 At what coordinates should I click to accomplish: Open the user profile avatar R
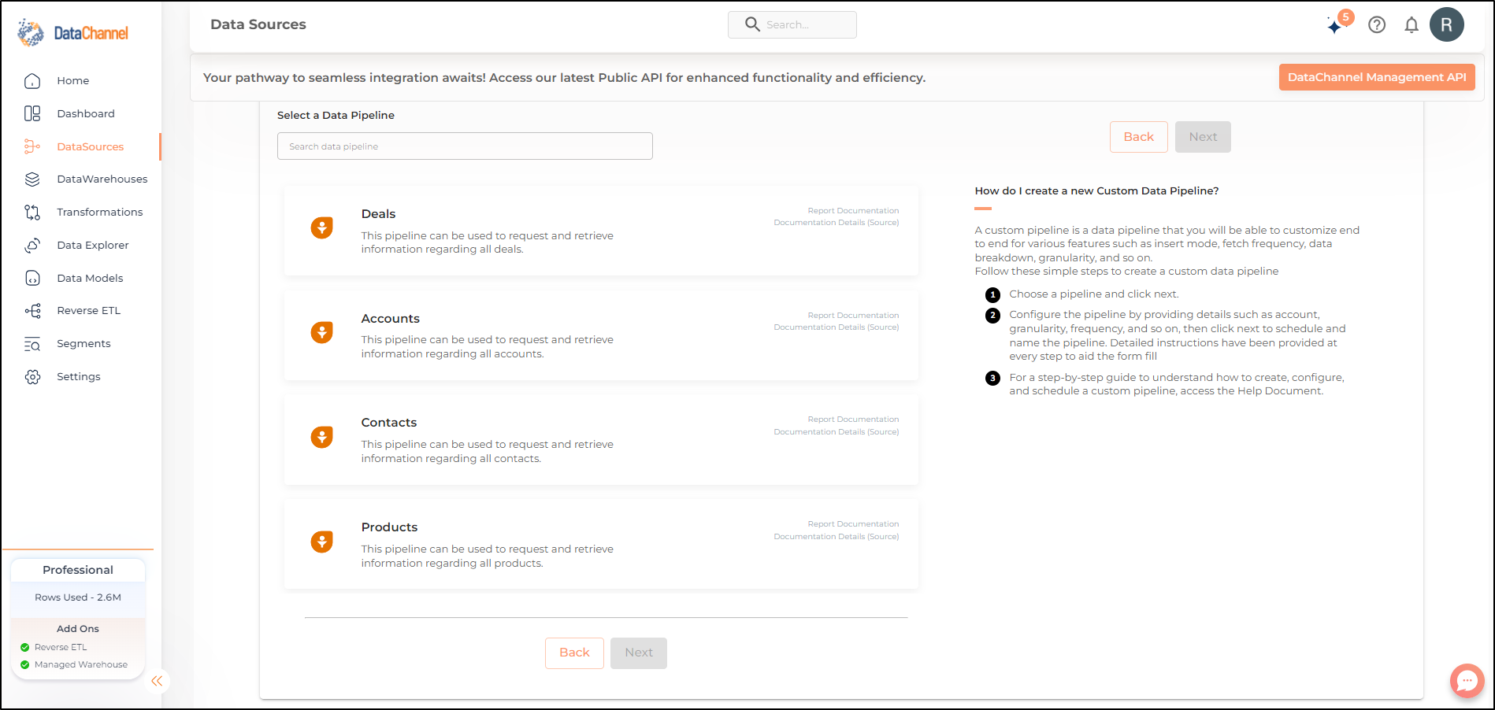tap(1447, 24)
